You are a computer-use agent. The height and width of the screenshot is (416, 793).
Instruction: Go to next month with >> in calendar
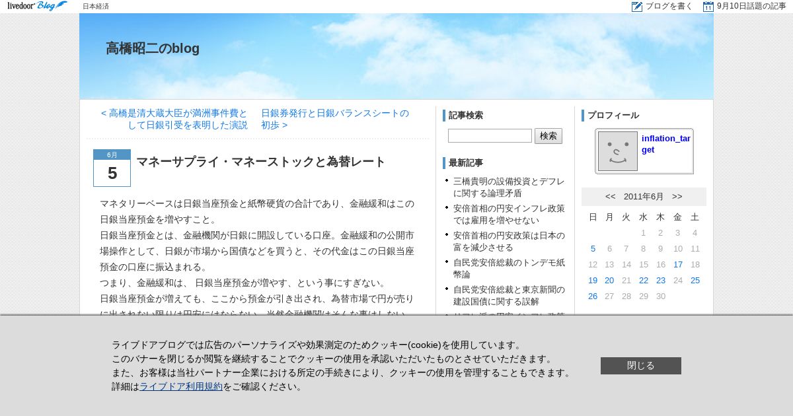(677, 197)
